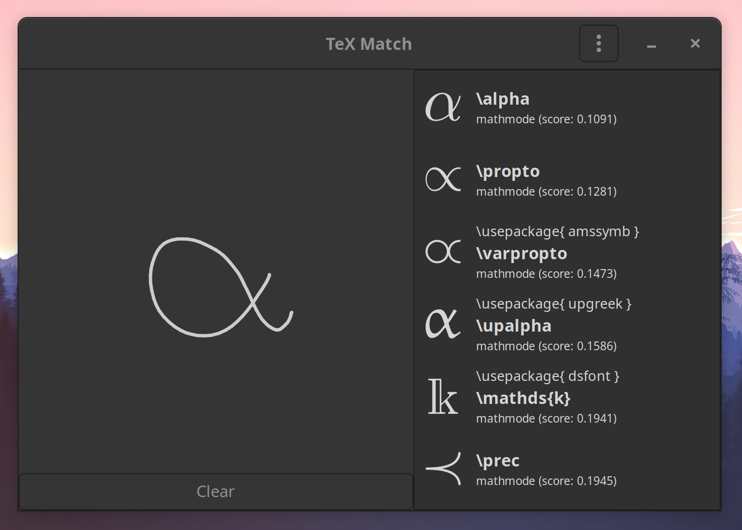The image size is (742, 530).
Task: Select the \mathds{k} command text
Action: coord(523,398)
